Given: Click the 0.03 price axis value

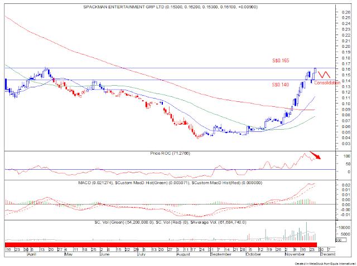Looking at the screenshot, I should pos(346,144).
